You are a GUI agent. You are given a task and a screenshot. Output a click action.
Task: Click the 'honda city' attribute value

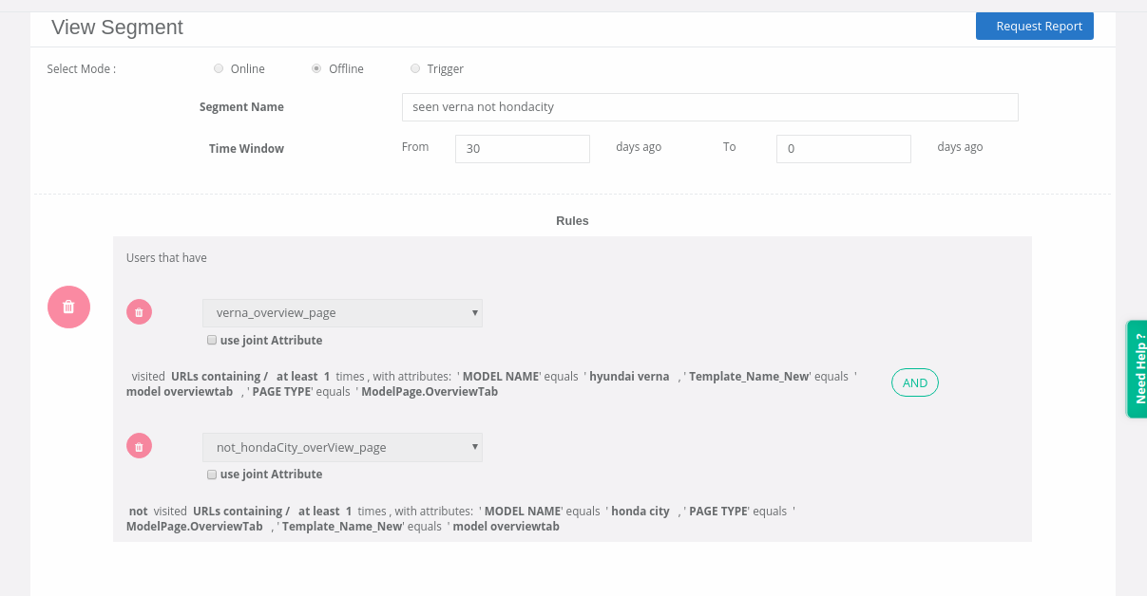[x=640, y=511]
